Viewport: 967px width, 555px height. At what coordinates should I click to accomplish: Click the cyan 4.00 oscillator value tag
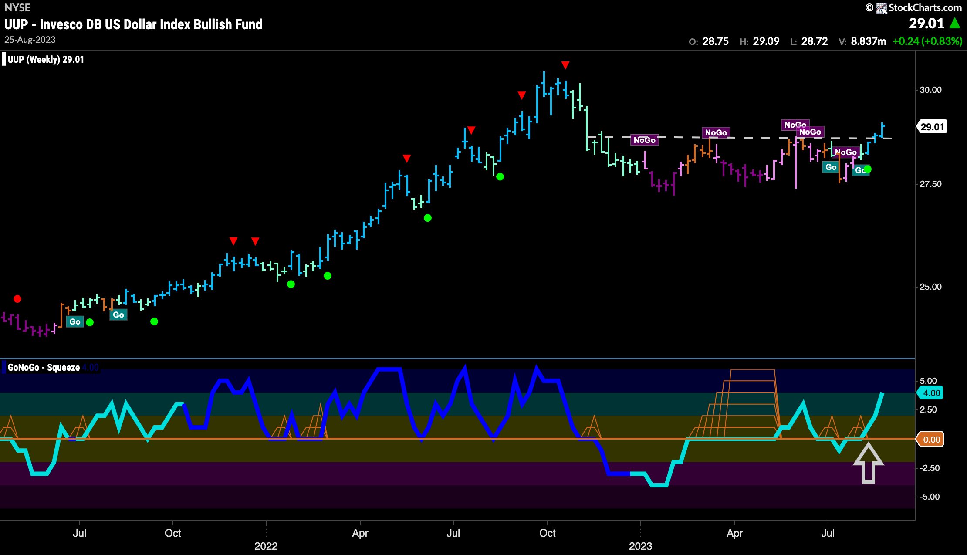(x=931, y=393)
